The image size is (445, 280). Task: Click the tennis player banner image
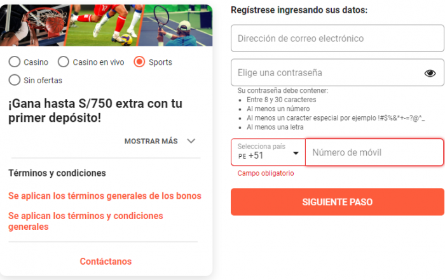[x=175, y=25]
